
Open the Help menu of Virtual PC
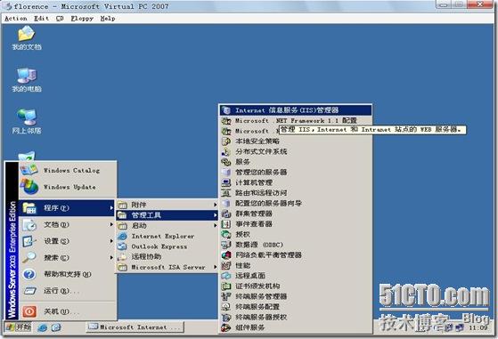(x=108, y=19)
